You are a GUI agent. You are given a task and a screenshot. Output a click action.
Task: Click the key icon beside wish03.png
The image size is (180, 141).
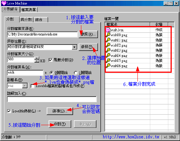click(x=108, y=51)
